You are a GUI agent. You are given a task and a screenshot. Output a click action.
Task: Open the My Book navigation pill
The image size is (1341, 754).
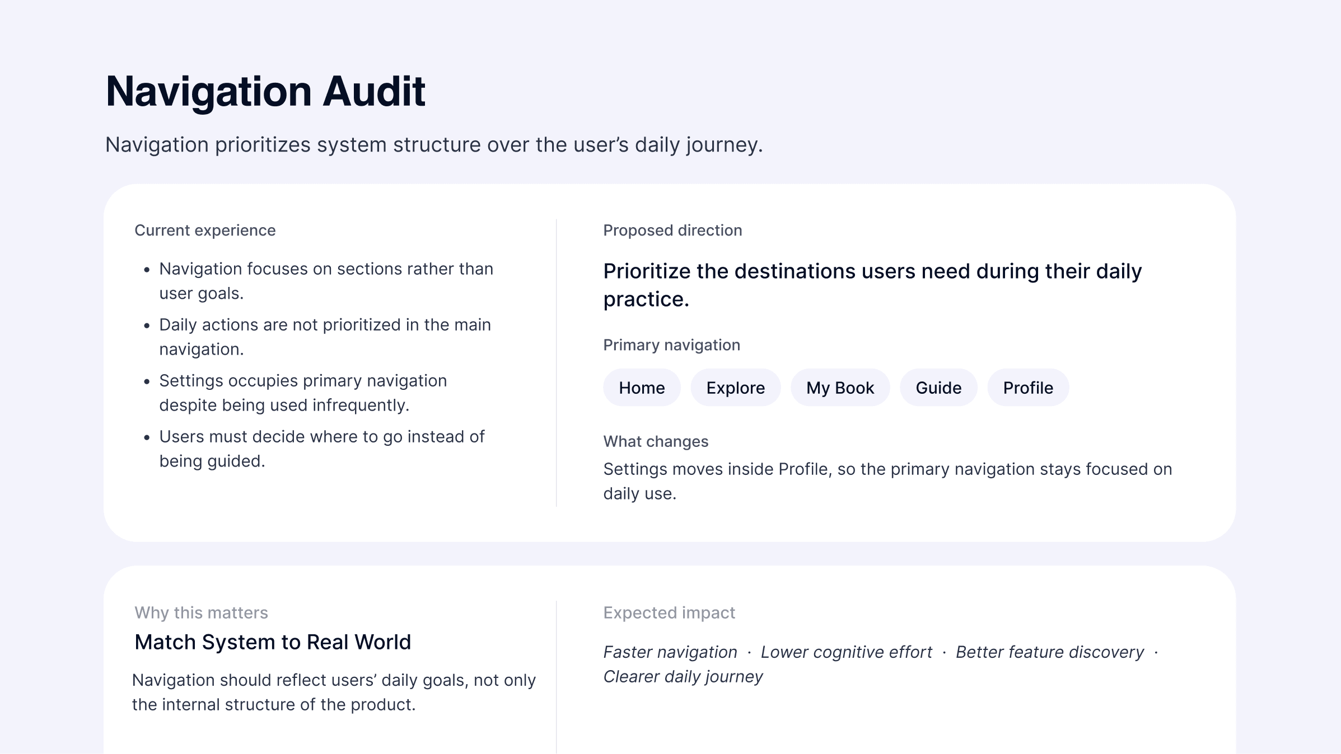840,388
